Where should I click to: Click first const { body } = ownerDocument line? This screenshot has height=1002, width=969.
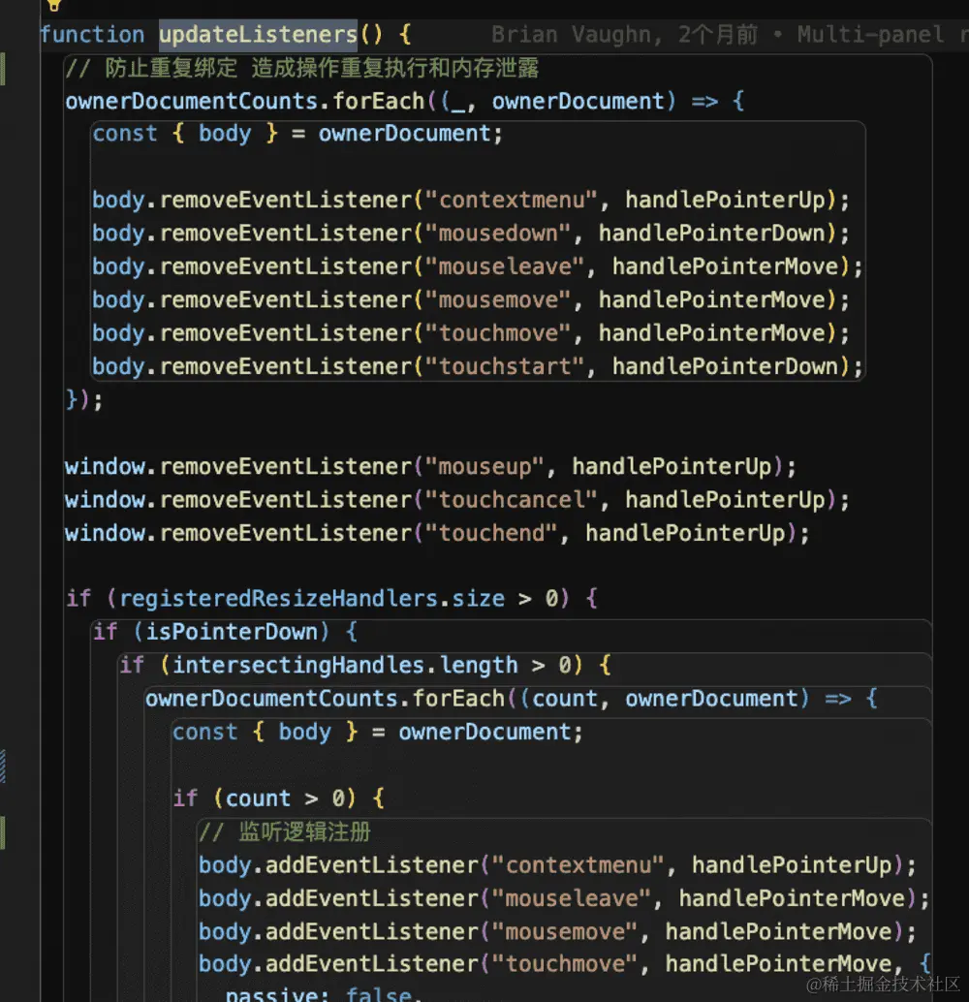pos(297,134)
